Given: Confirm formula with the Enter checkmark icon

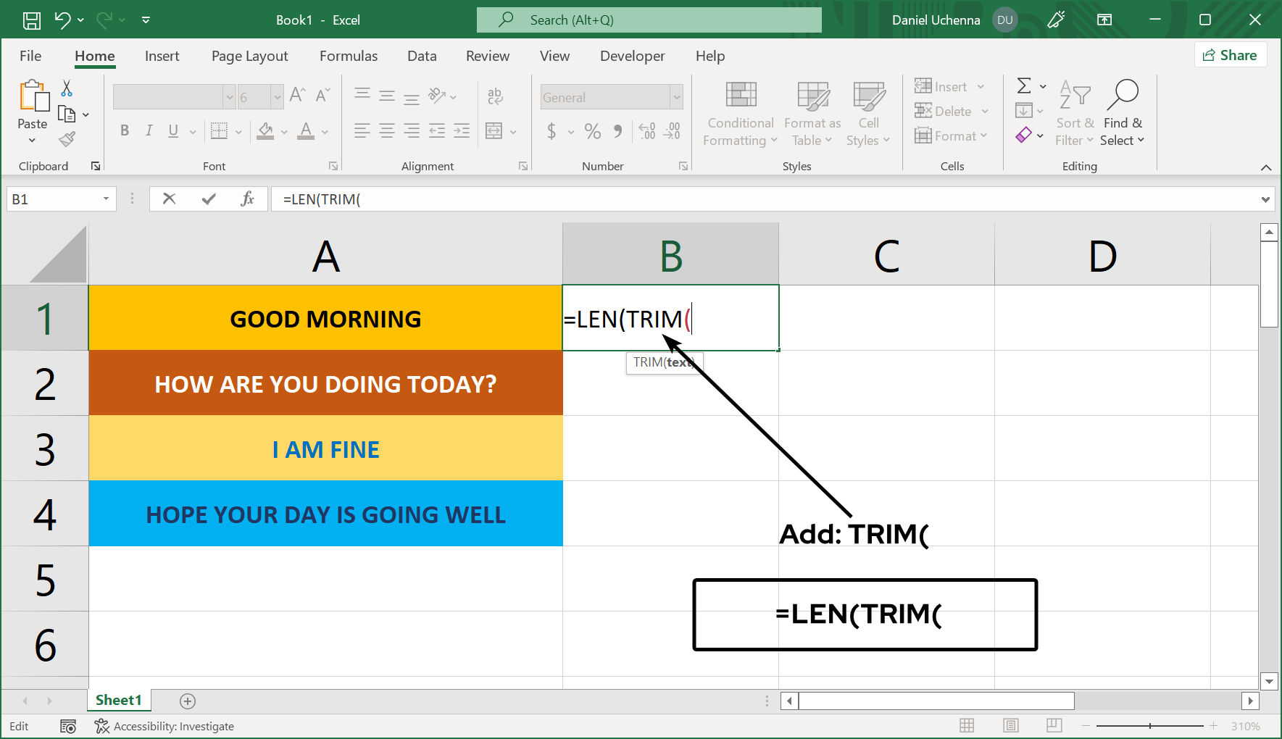Looking at the screenshot, I should (x=209, y=199).
